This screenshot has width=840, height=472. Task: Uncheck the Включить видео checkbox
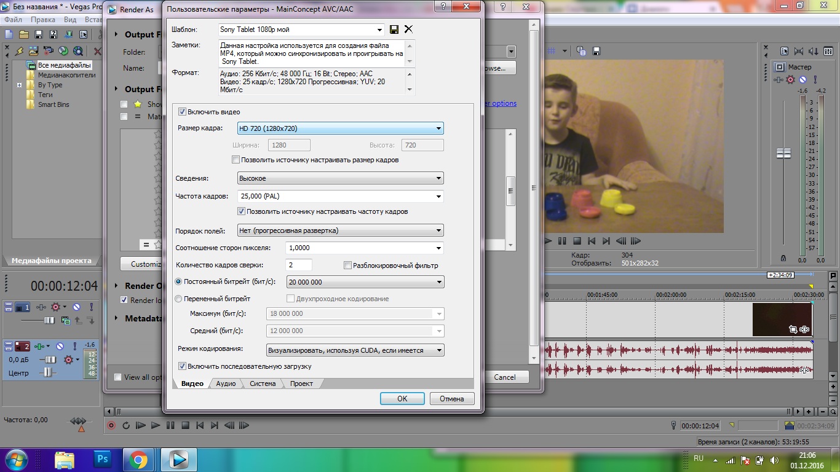[182, 112]
